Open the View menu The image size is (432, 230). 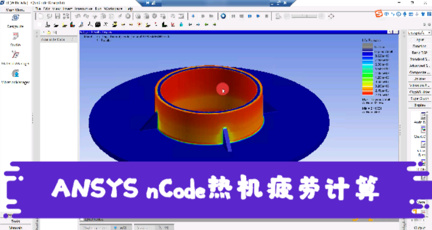(x=56, y=9)
